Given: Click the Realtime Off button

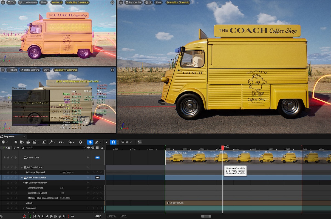Looking at the screenshot, I should click(x=57, y=2).
